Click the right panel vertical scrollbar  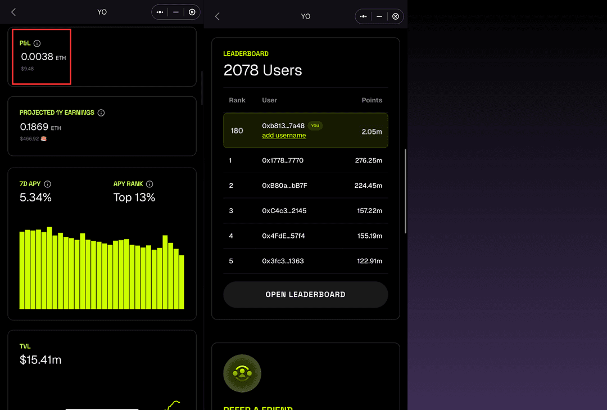[406, 191]
